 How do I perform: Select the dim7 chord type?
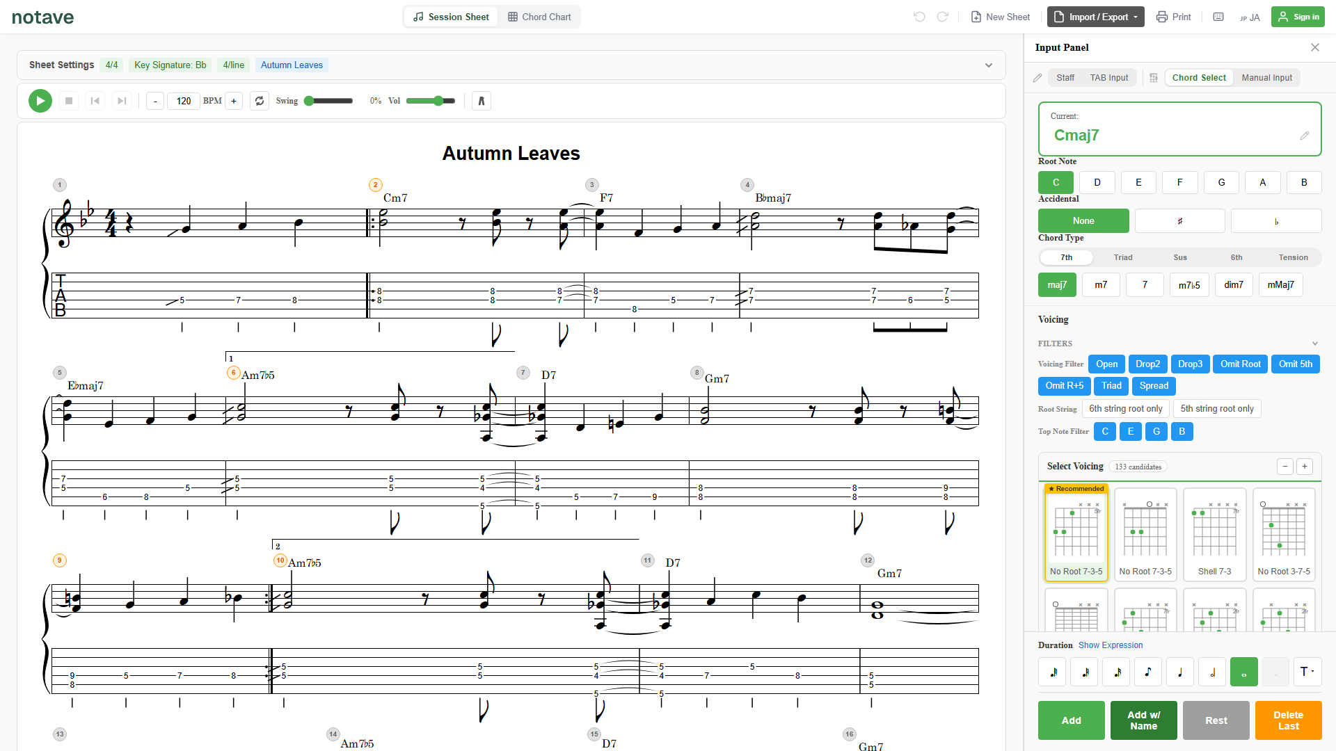tap(1234, 285)
